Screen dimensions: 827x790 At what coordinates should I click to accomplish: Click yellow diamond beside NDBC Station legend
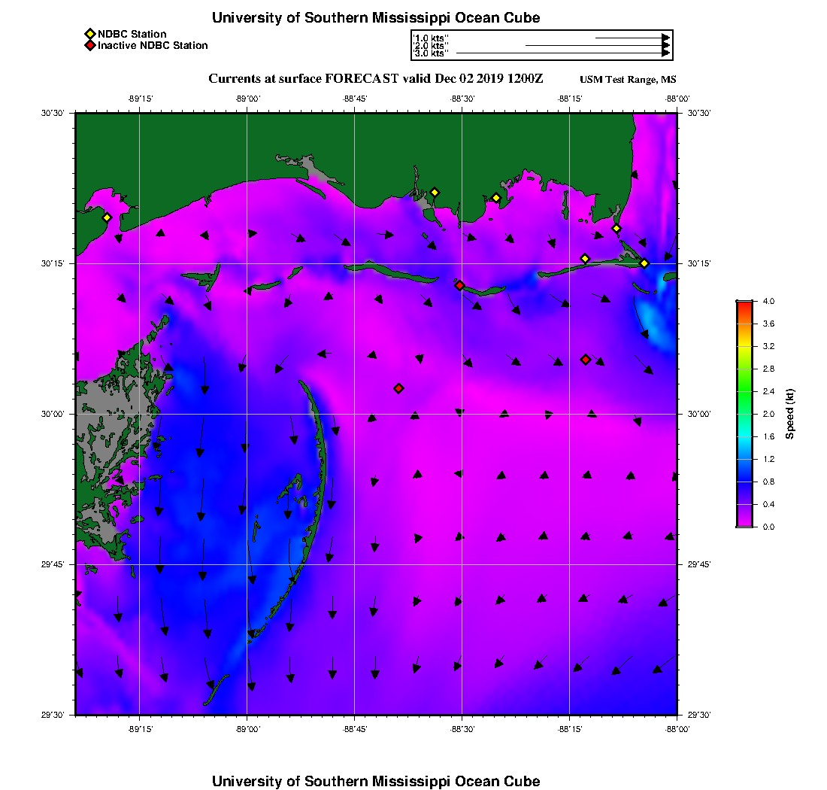(x=90, y=34)
